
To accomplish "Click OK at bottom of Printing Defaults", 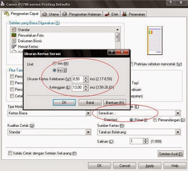I will [99, 166].
